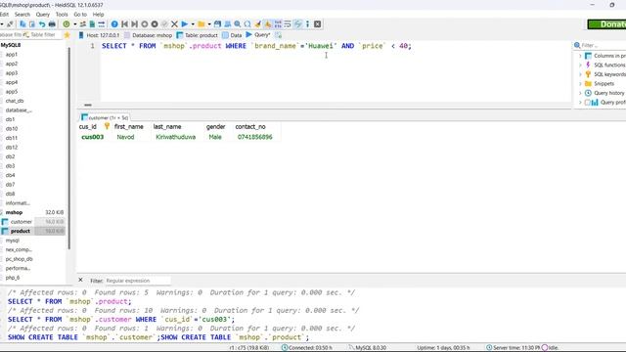Screen dimensions: 626x352
Task: Expand the SQL functions node
Action: 580,66
